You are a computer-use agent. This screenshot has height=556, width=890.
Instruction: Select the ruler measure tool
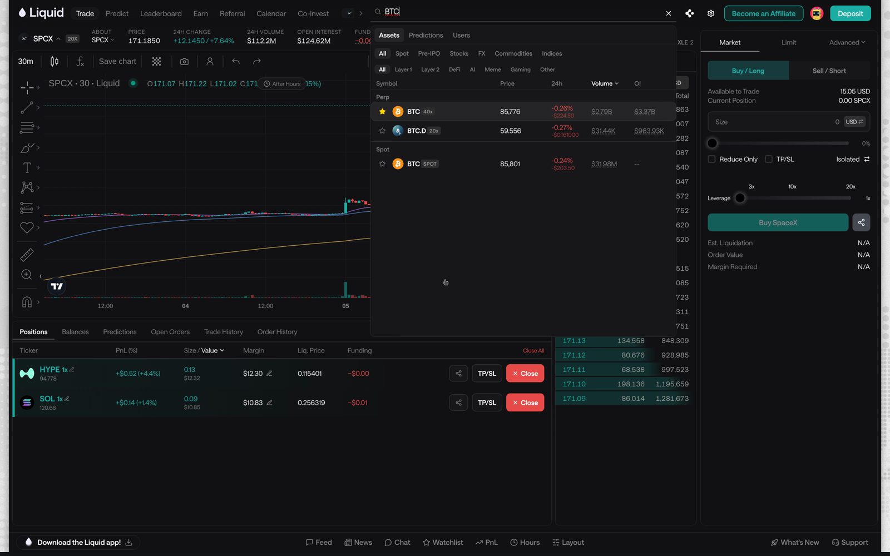27,255
